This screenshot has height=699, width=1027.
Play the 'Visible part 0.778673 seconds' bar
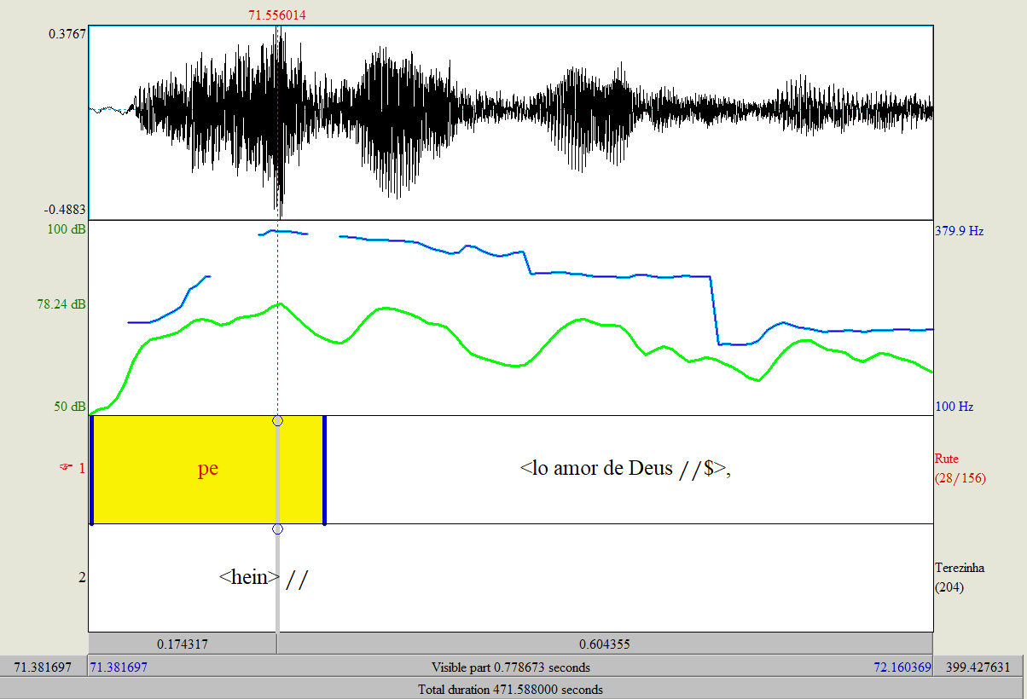tap(511, 667)
